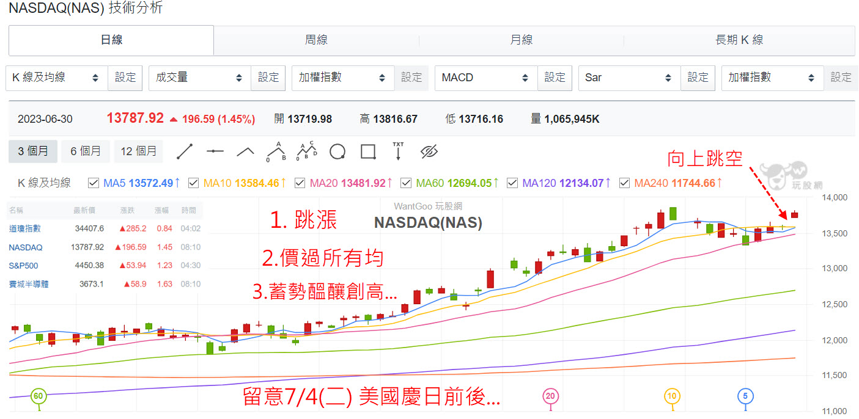Open 設定 settings next to 成交量
The width and height of the screenshot is (859, 419).
pos(268,78)
